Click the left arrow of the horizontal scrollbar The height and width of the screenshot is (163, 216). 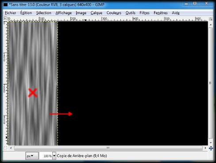(x=11, y=148)
